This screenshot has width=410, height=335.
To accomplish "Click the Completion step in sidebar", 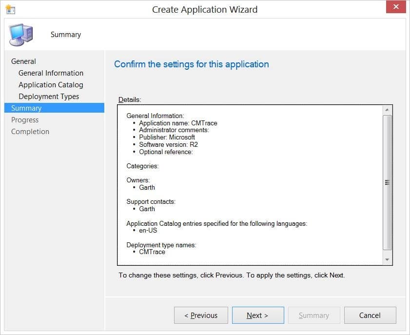I will [30, 132].
